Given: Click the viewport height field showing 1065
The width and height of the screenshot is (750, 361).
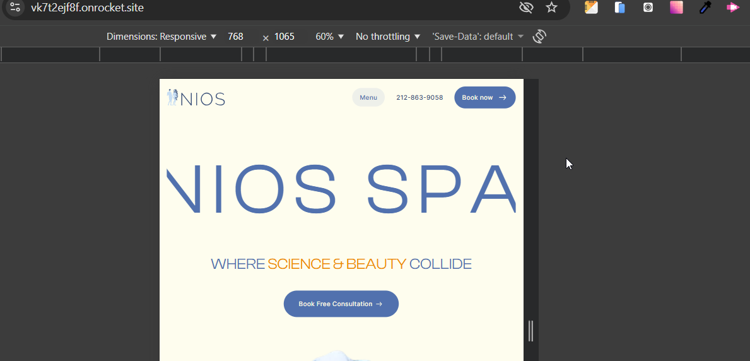Looking at the screenshot, I should (284, 37).
